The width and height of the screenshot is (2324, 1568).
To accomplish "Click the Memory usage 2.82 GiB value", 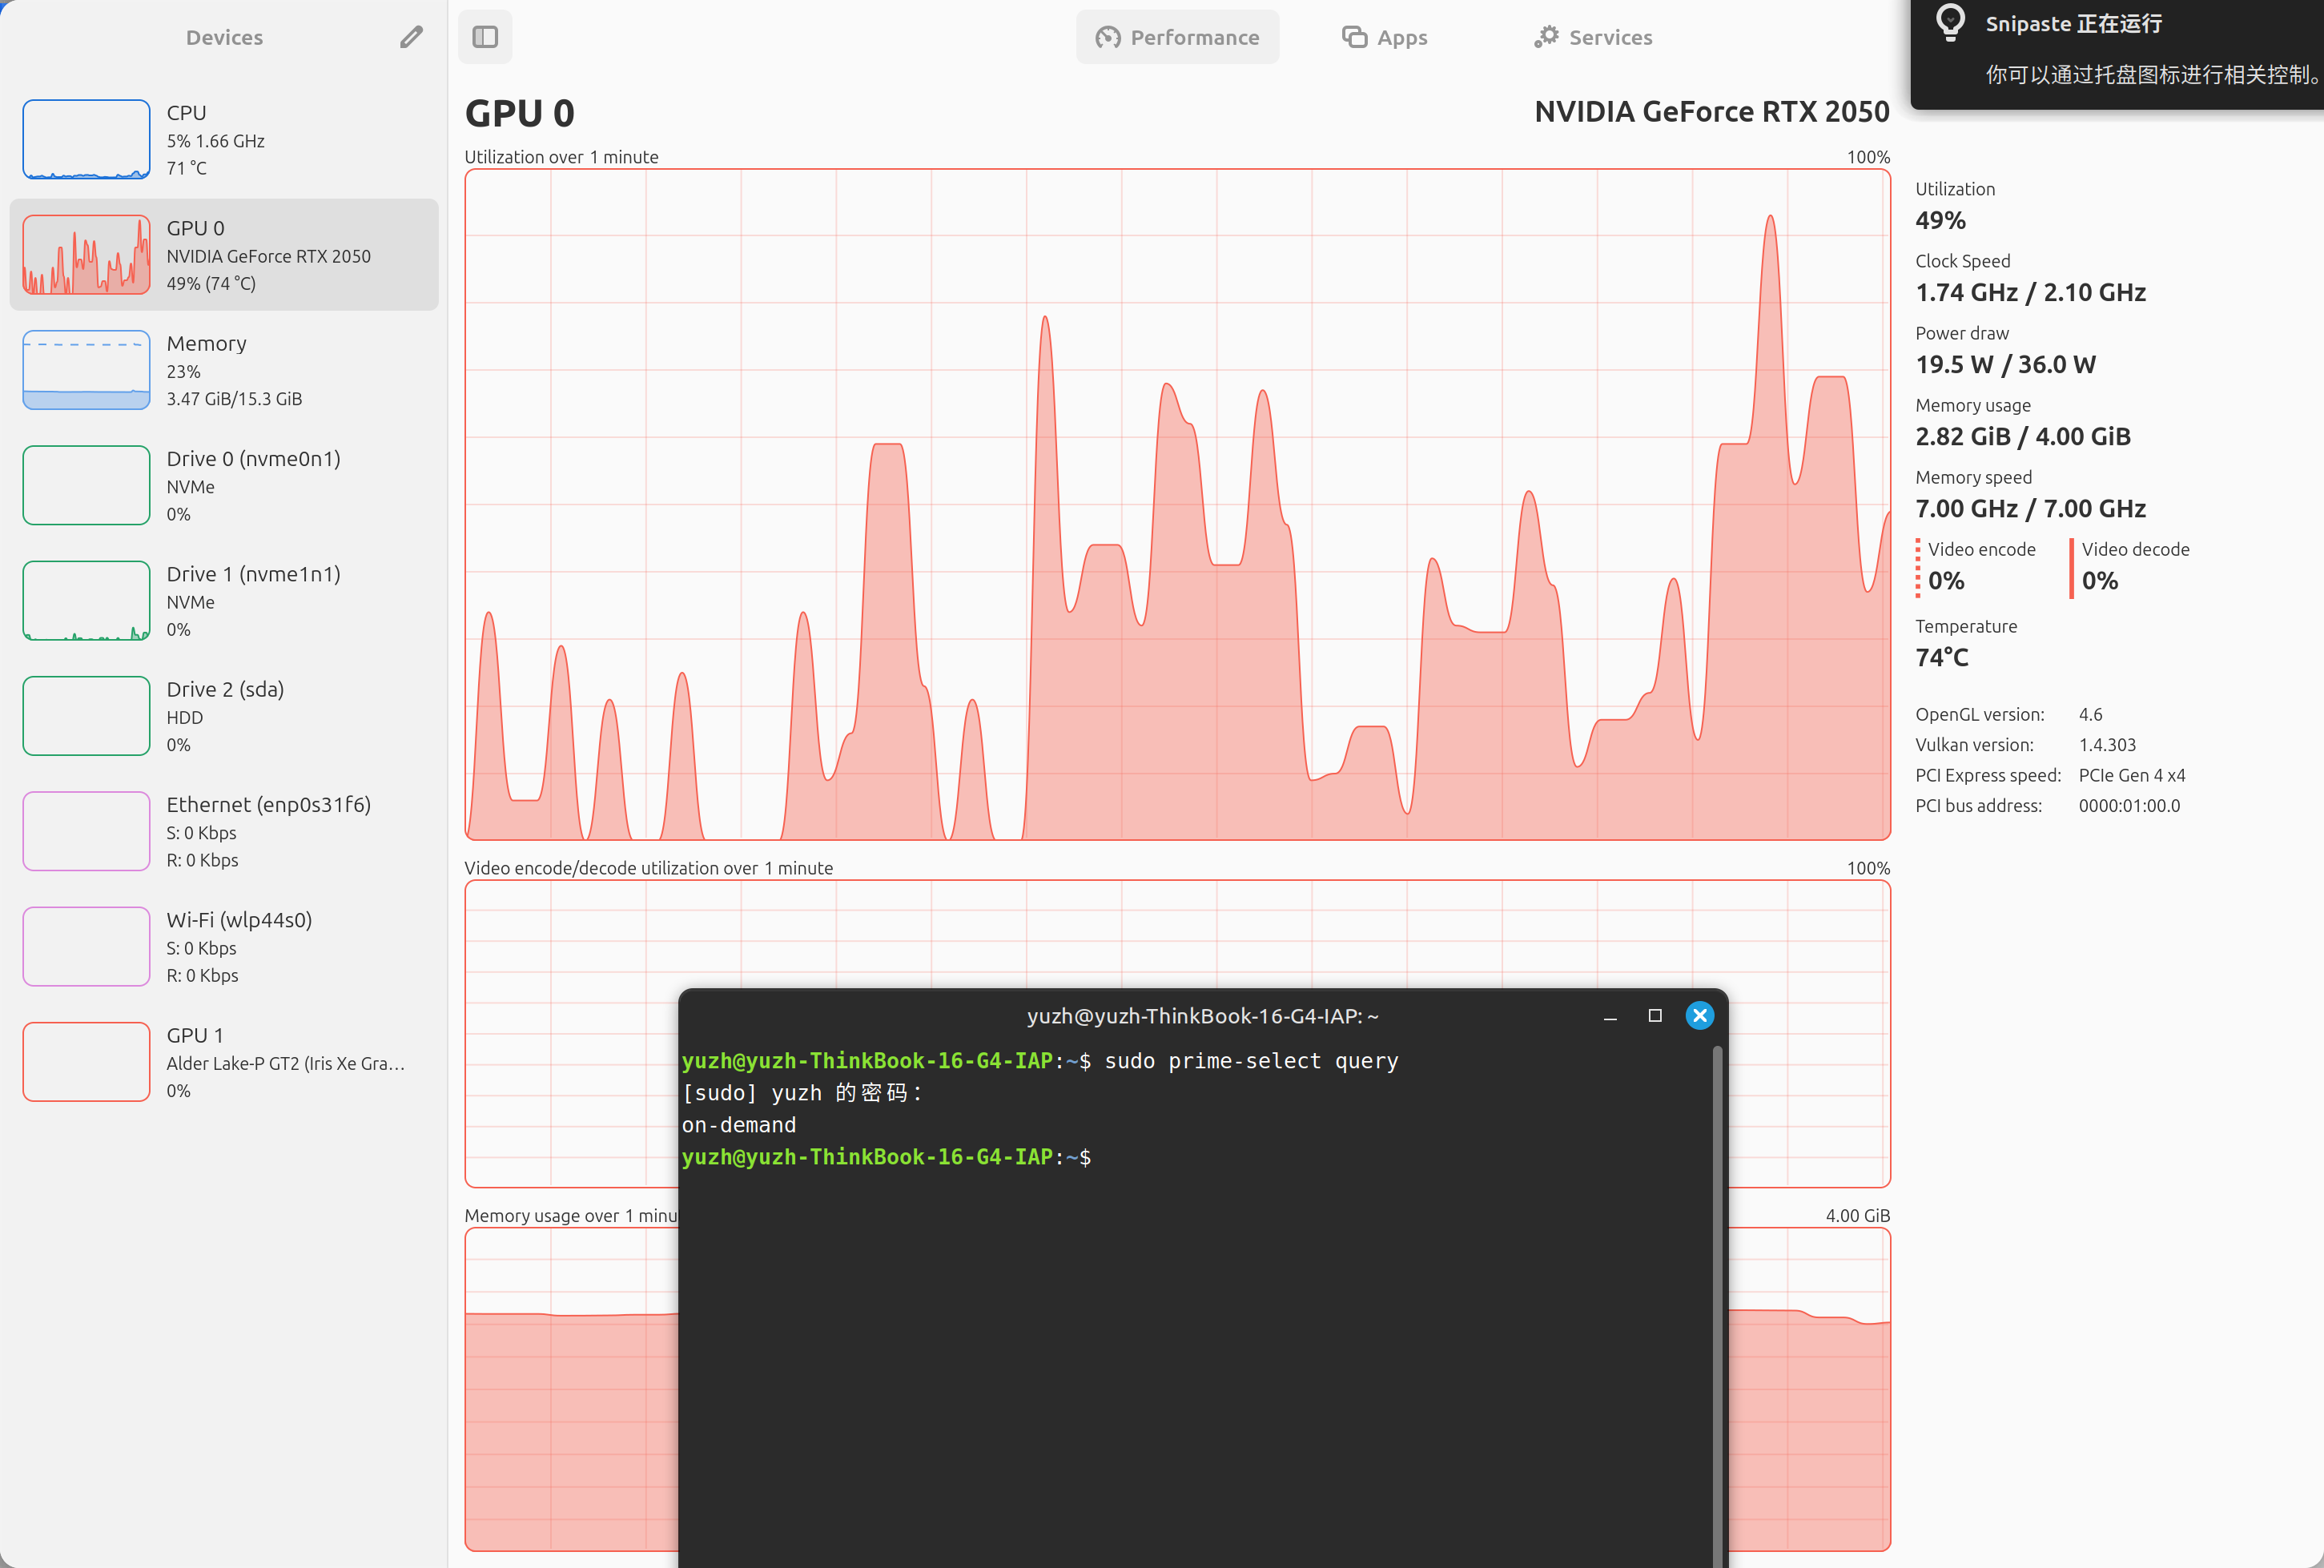I will click(x=2022, y=436).
